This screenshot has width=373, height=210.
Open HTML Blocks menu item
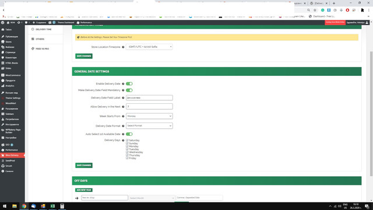[x=12, y=63]
